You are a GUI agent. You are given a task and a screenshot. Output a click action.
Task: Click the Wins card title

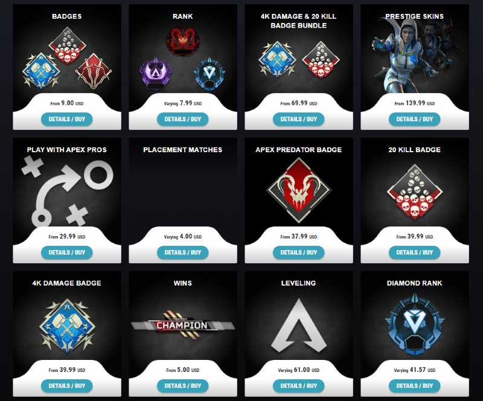pyautogui.click(x=183, y=283)
